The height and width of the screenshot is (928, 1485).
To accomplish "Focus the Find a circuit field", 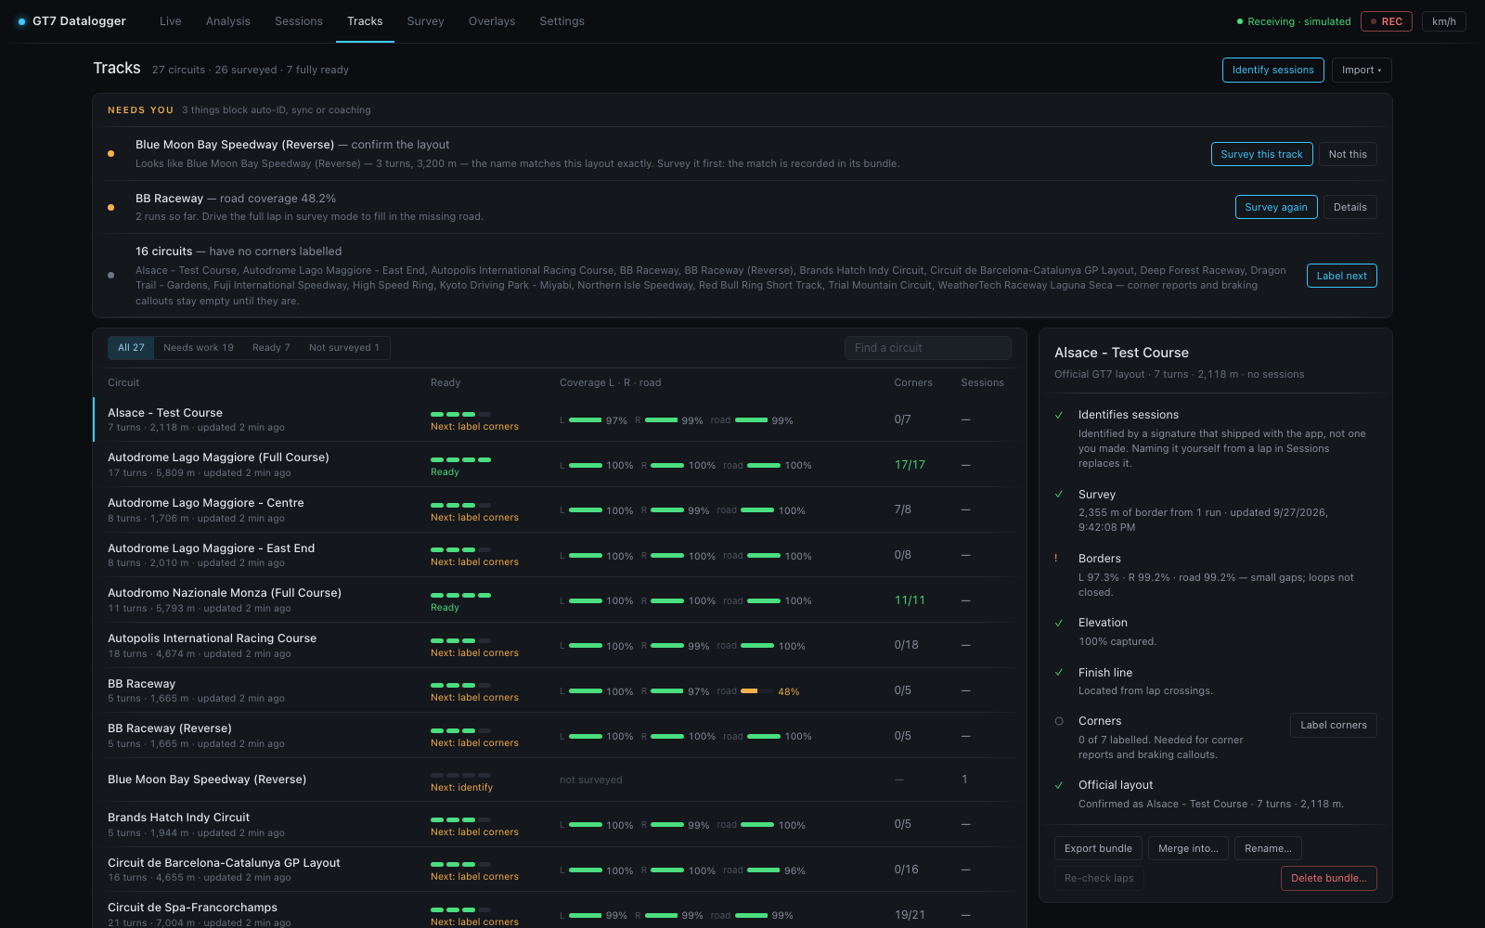I will click(x=928, y=348).
